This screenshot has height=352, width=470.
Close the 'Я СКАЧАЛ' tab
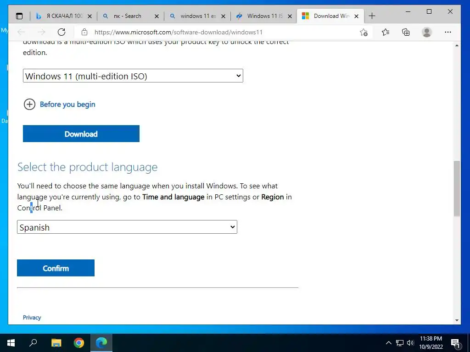tap(90, 16)
